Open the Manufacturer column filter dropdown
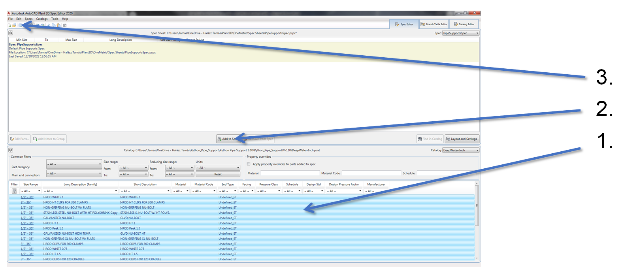The width and height of the screenshot is (624, 273). coord(376,191)
